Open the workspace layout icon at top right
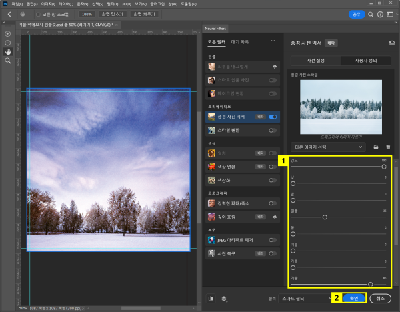Image resolution: width=400 pixels, height=312 pixels. (390, 15)
